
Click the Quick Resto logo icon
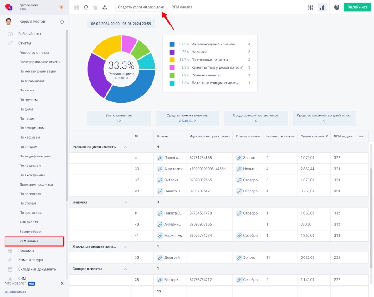click(9, 7)
